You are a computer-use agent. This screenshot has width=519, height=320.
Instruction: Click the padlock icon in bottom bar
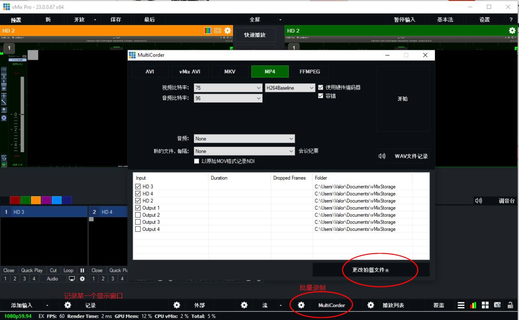point(510,305)
